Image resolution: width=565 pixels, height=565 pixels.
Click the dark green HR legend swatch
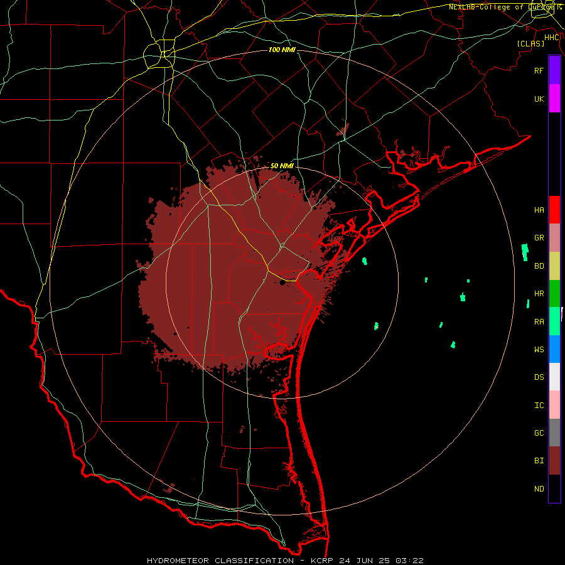[x=554, y=294]
